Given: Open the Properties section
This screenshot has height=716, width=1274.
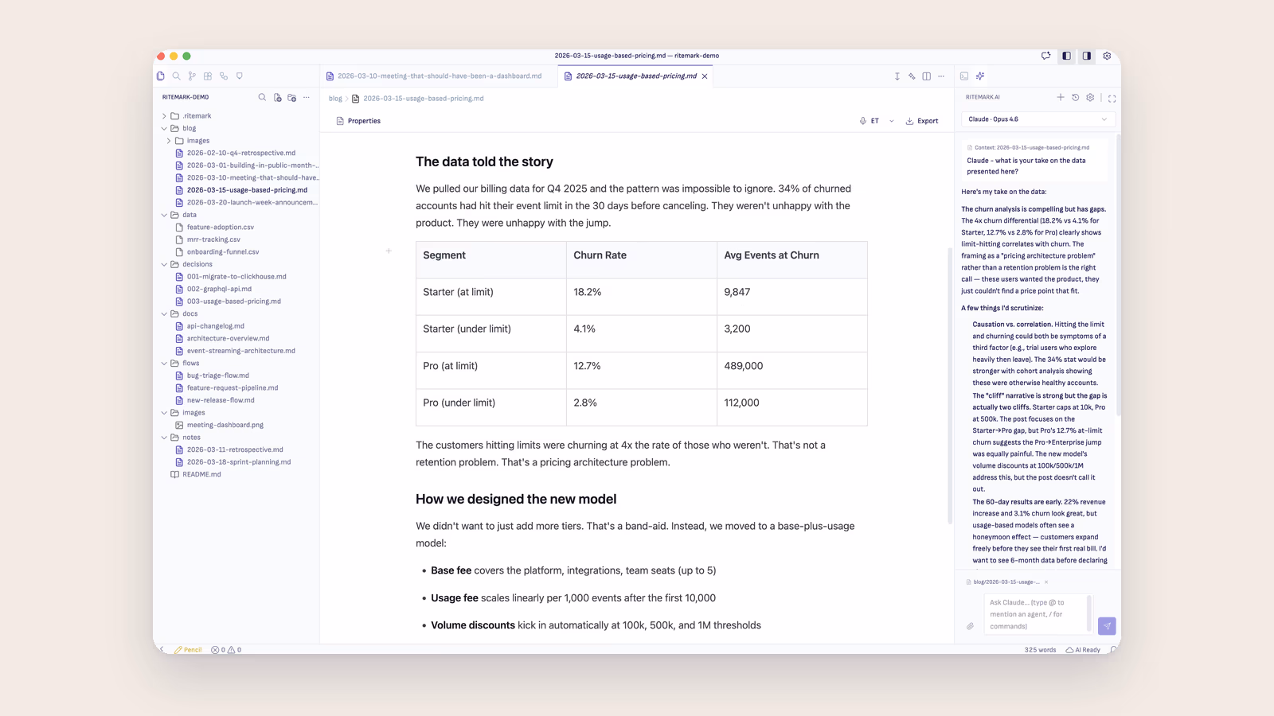Looking at the screenshot, I should tap(358, 121).
